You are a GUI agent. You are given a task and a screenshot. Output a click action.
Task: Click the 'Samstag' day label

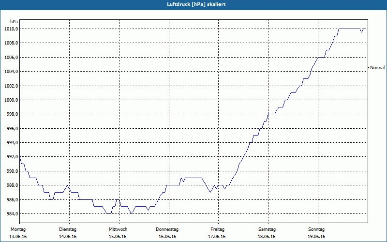[267, 229]
